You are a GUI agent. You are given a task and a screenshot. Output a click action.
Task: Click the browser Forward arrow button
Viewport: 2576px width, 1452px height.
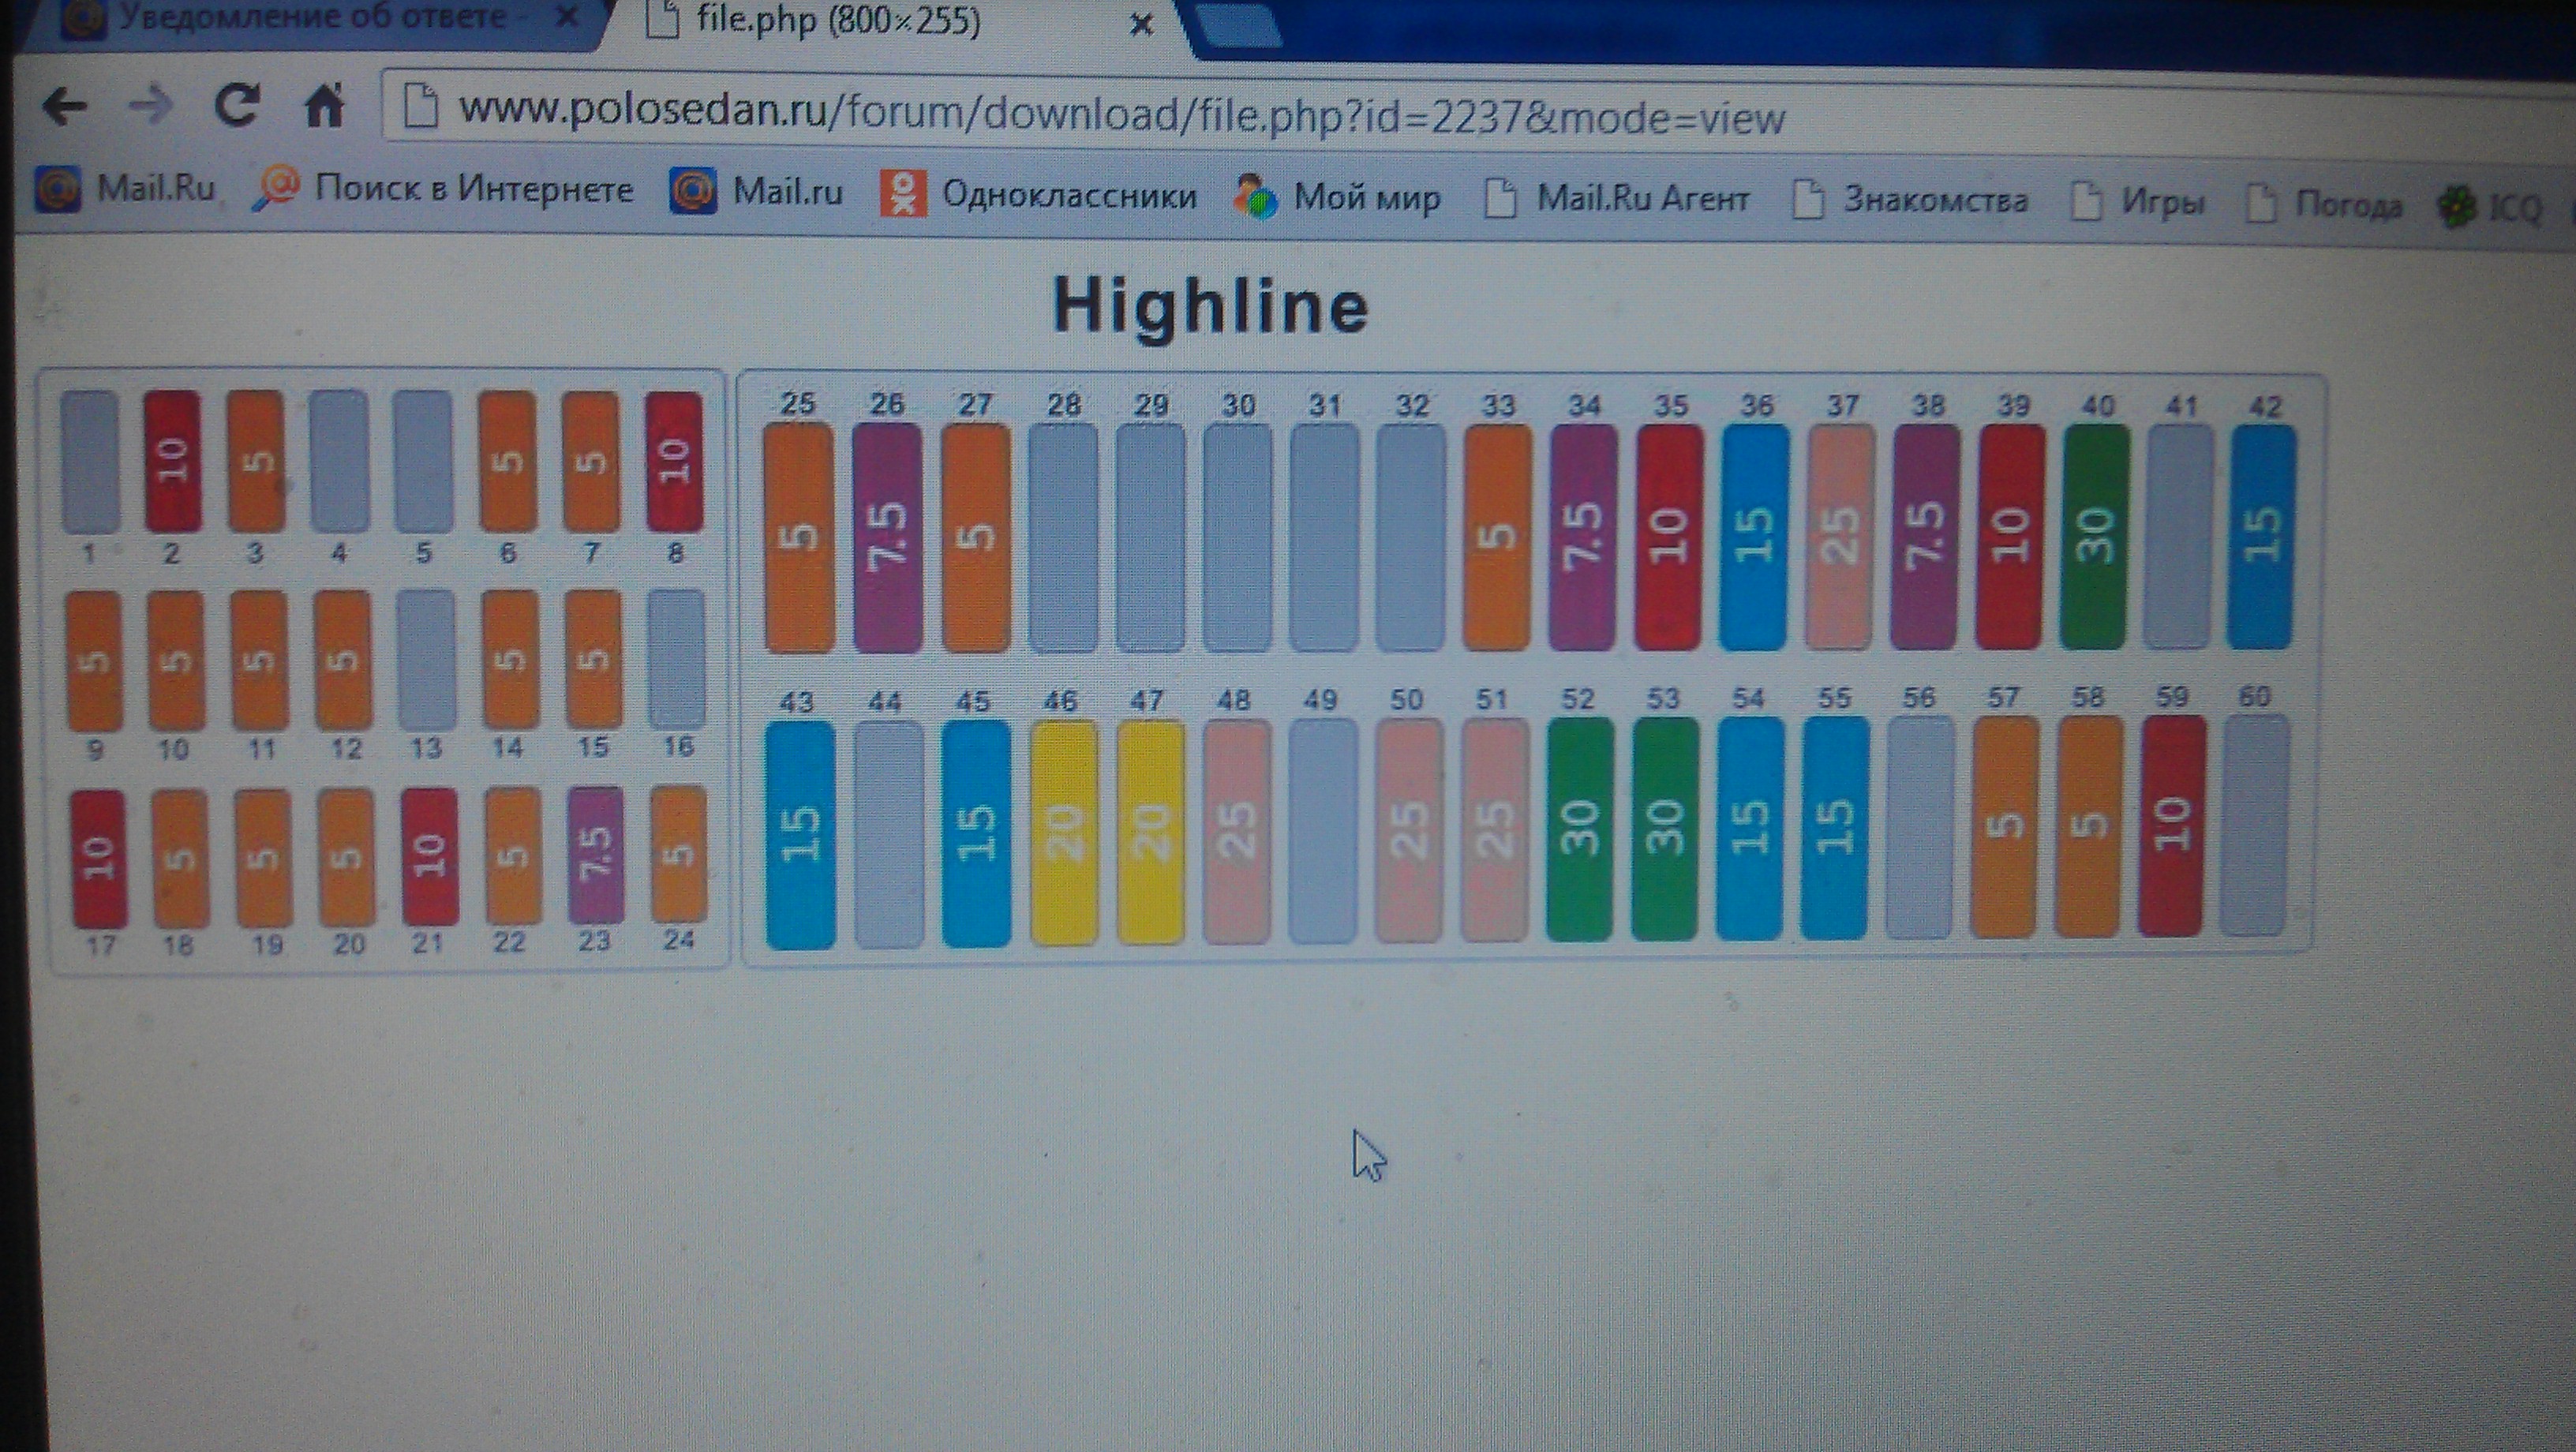click(151, 105)
